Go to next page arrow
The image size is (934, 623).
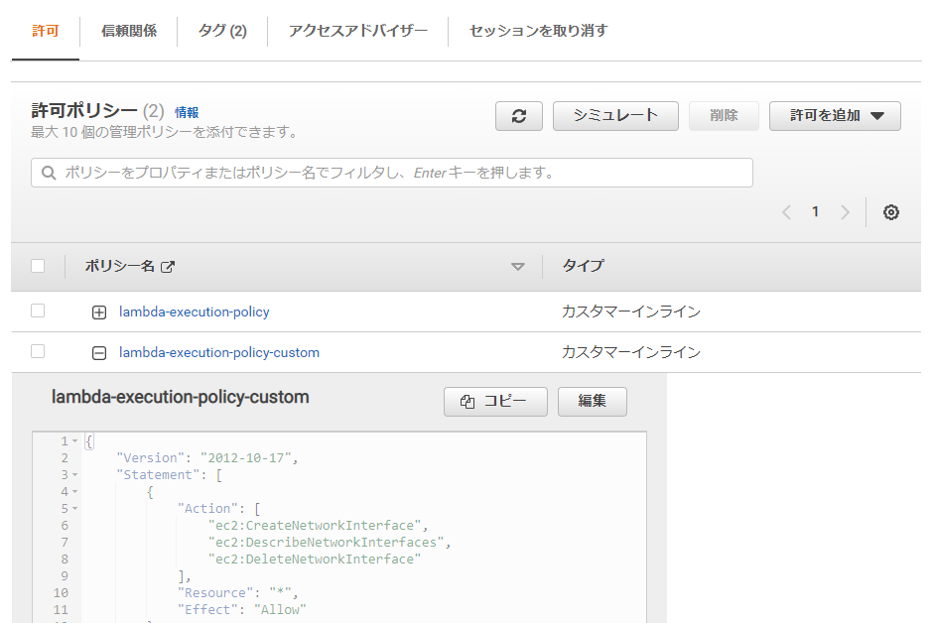click(x=845, y=212)
